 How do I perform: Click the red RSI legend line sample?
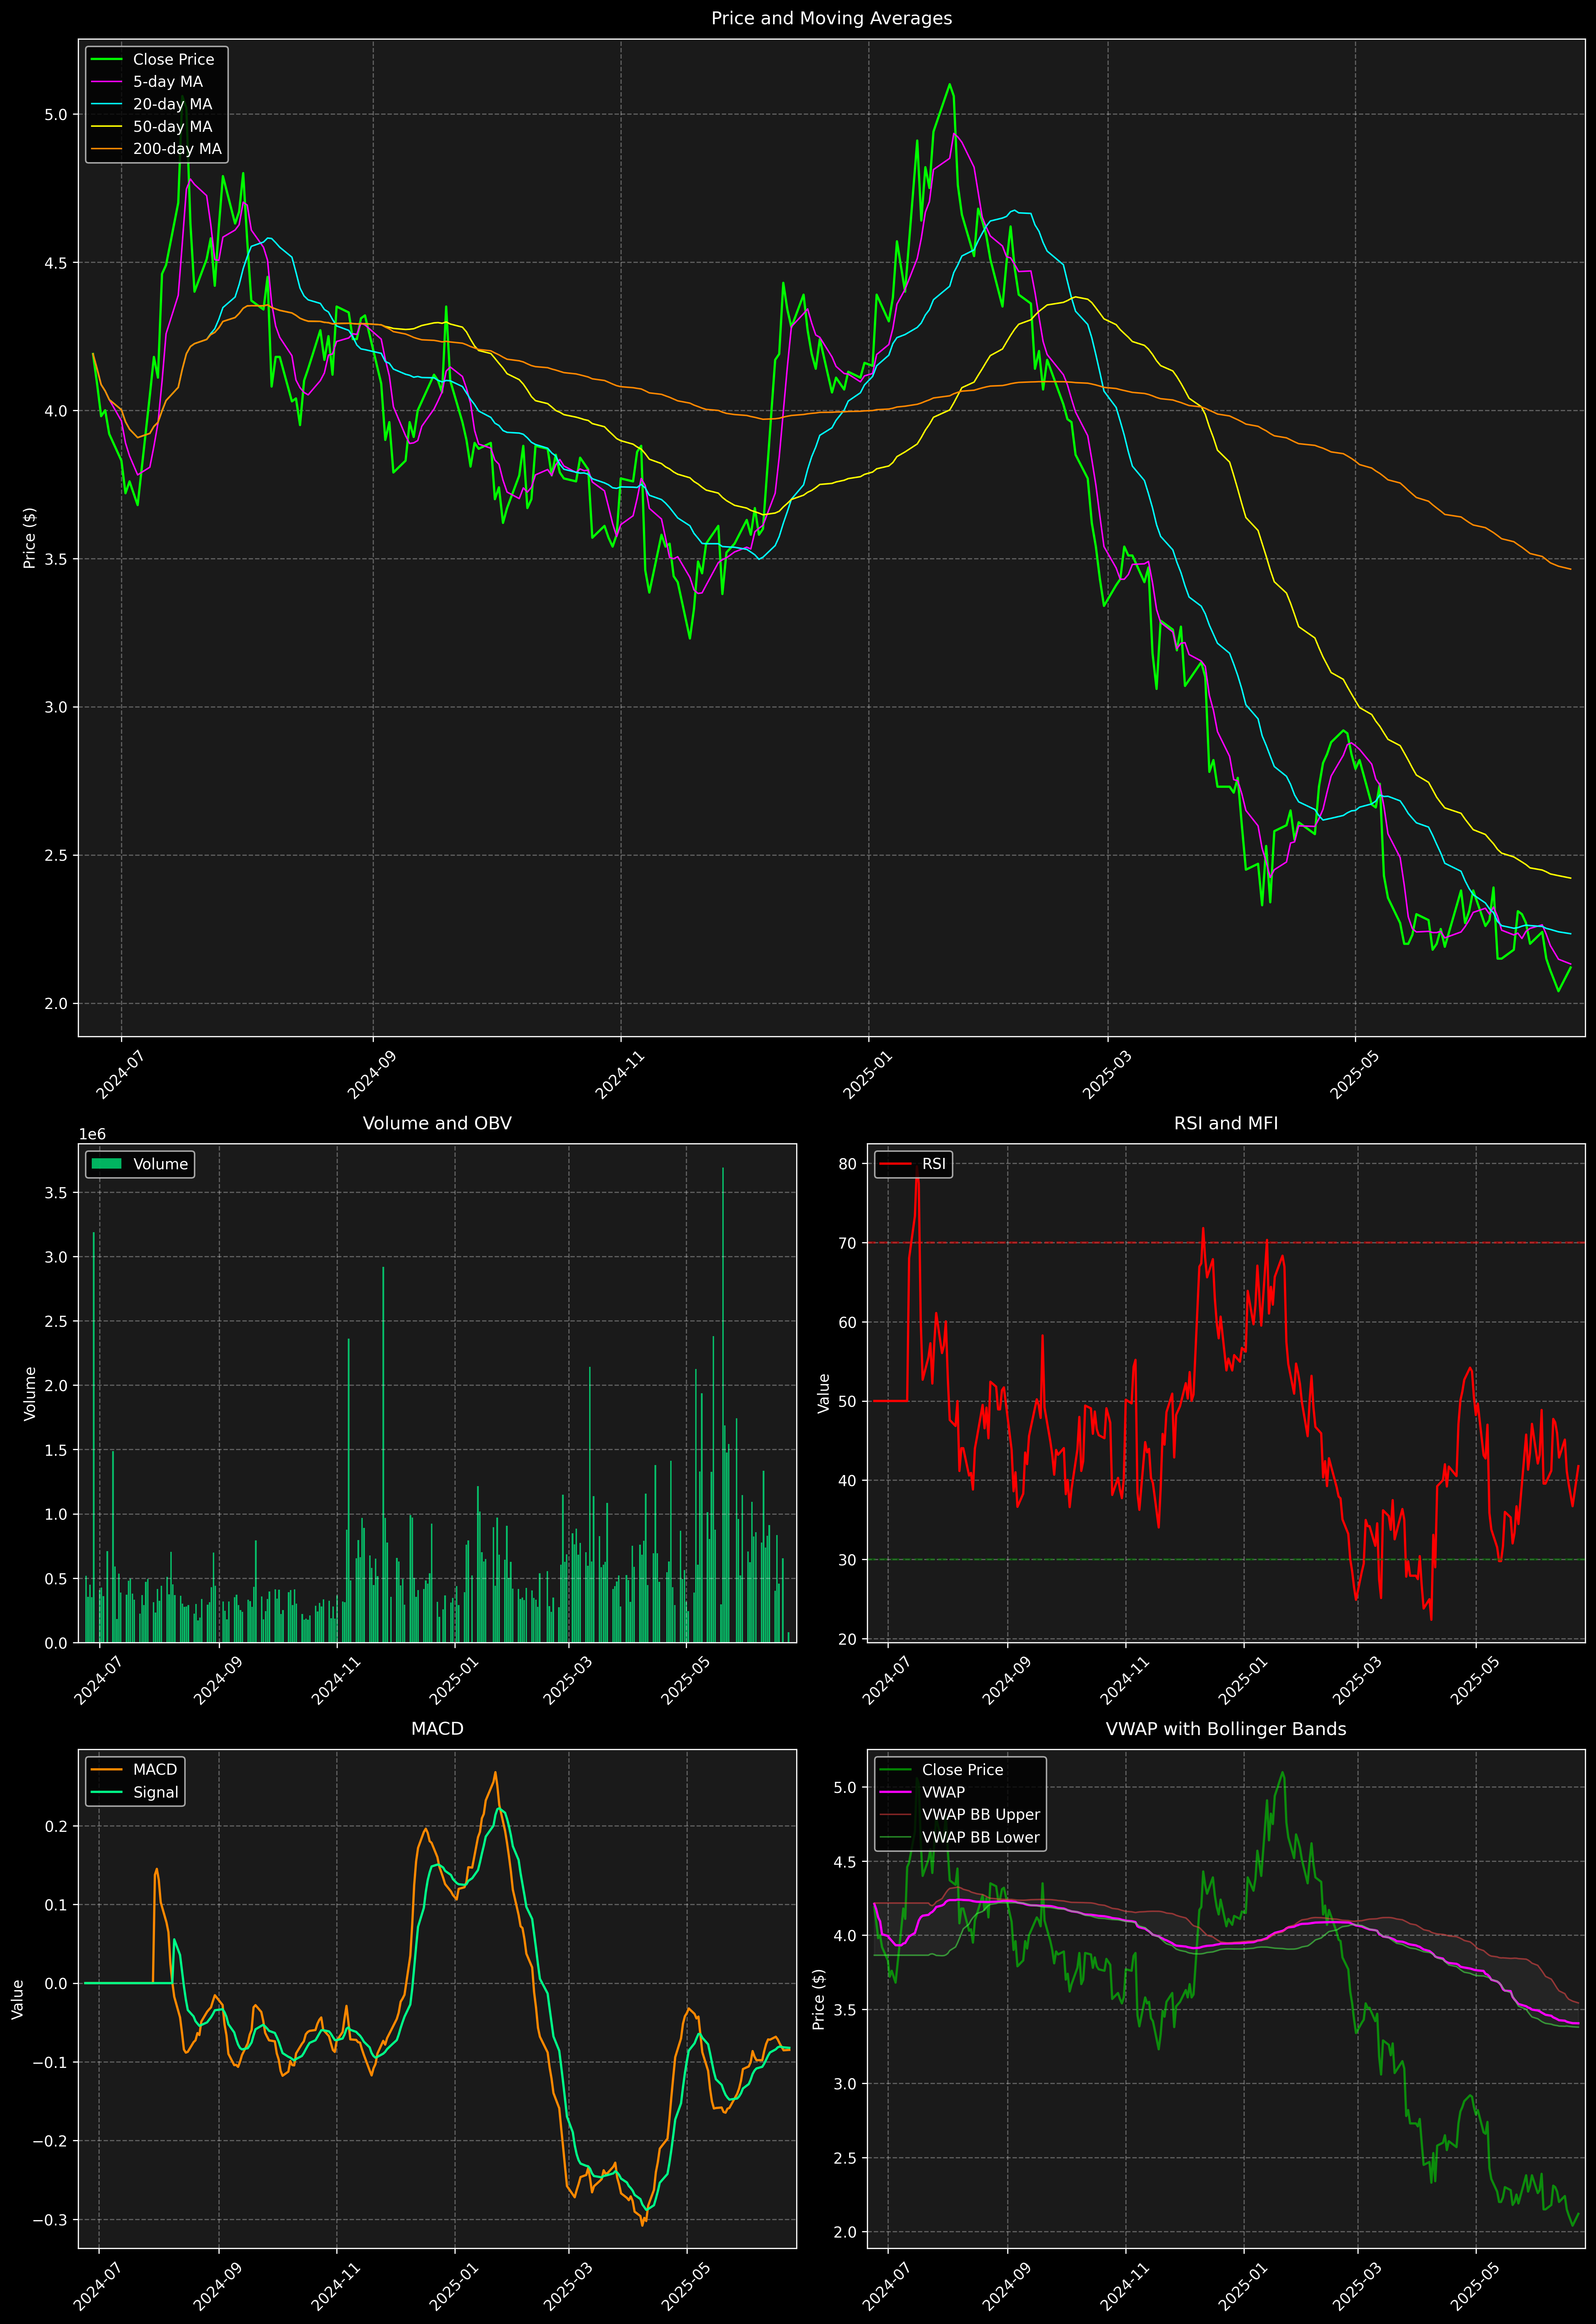pos(895,1164)
